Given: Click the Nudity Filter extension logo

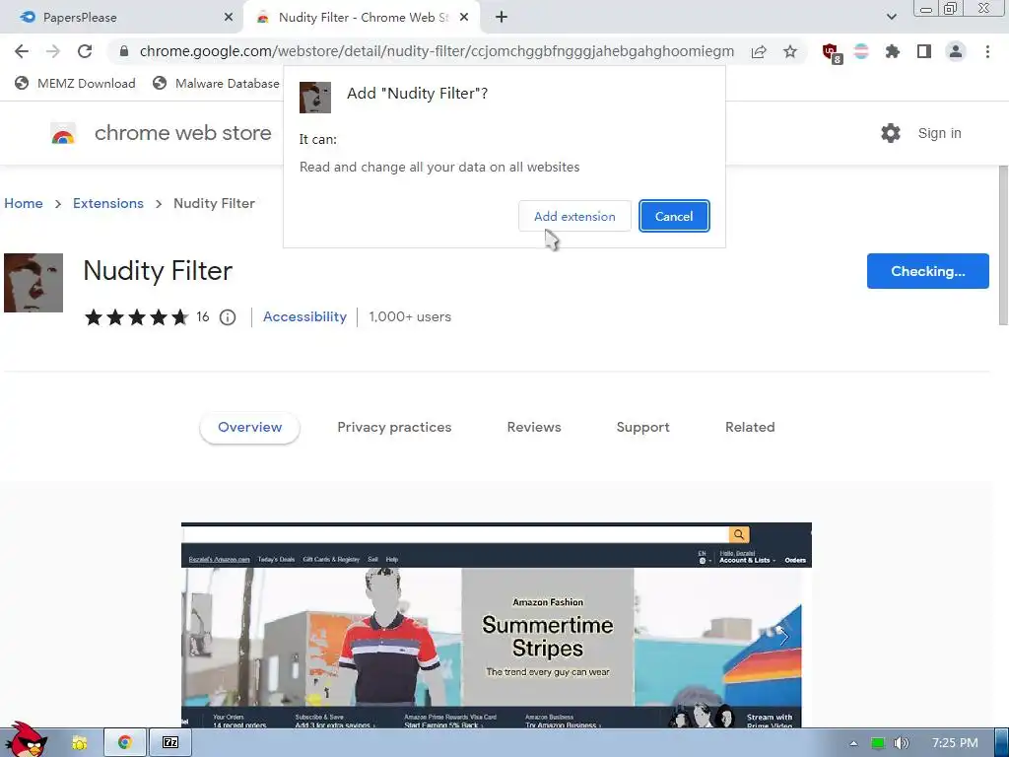Looking at the screenshot, I should tap(34, 283).
